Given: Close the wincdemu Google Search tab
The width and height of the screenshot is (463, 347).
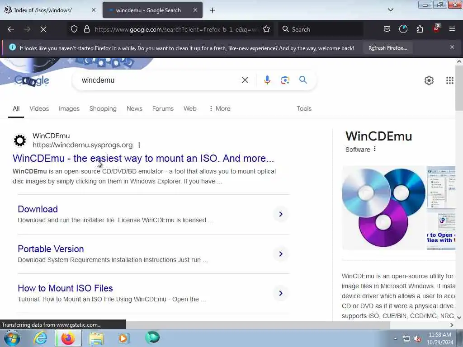Looking at the screenshot, I should pos(195,10).
